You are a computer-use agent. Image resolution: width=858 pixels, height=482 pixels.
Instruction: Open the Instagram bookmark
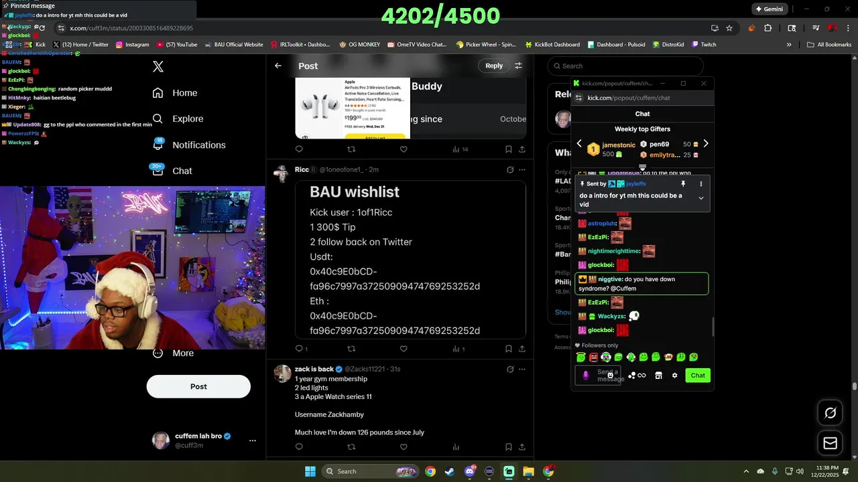coord(132,45)
